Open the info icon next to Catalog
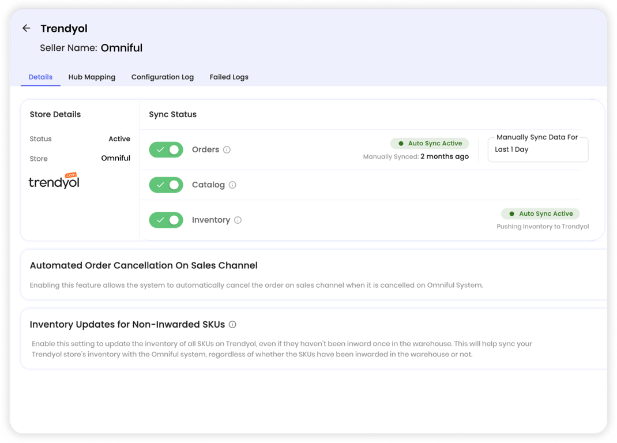The height and width of the screenshot is (443, 617). [x=232, y=185]
